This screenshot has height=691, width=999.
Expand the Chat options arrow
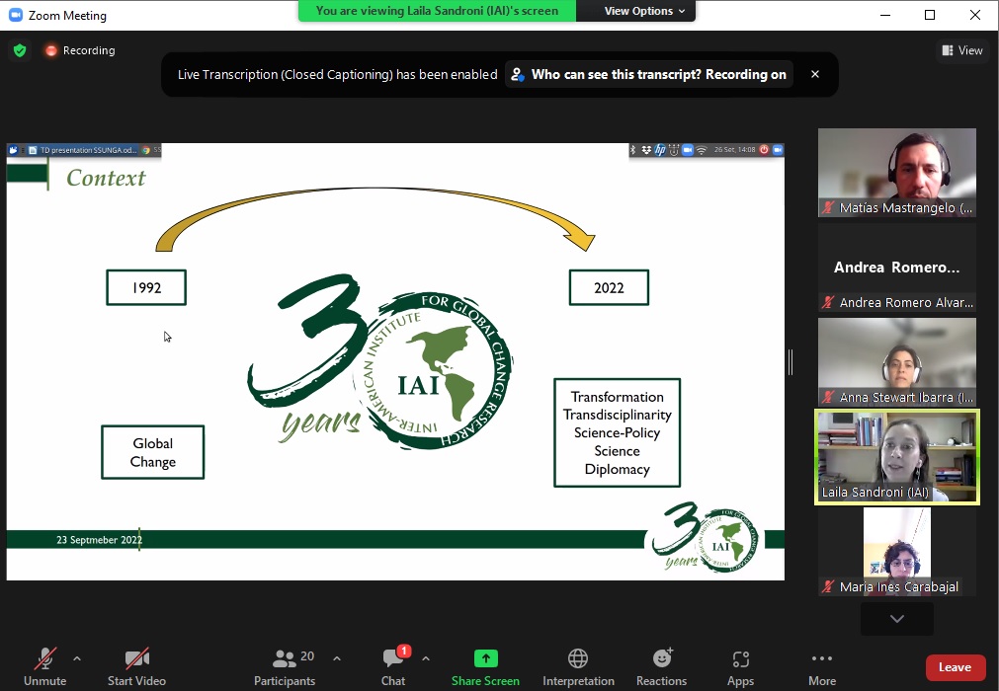(x=426, y=658)
